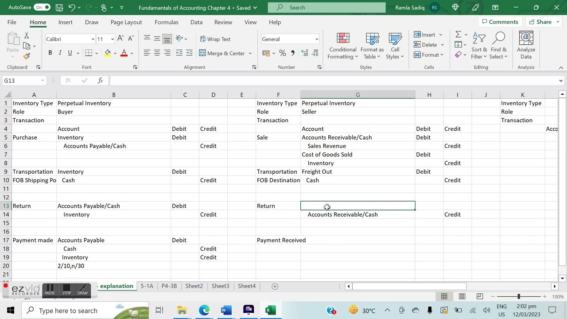Click the Cut scissors icon
This screenshot has height=319, width=567.
click(27, 35)
